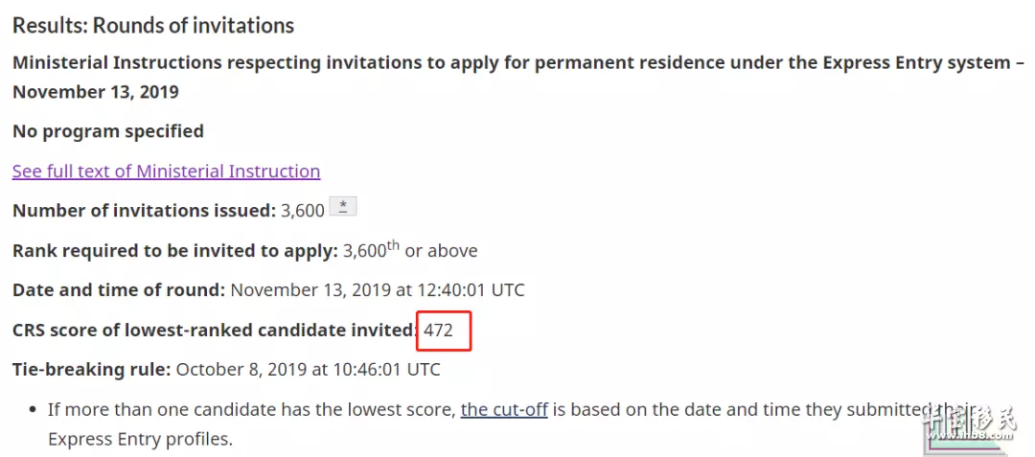The height and width of the screenshot is (457, 1035).
Task: Click the "Tie-breaking rule:" label
Action: click(92, 369)
